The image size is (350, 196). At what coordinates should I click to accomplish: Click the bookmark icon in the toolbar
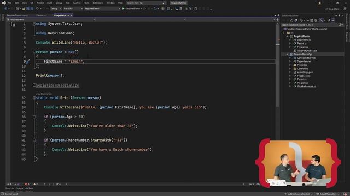coord(196,9)
